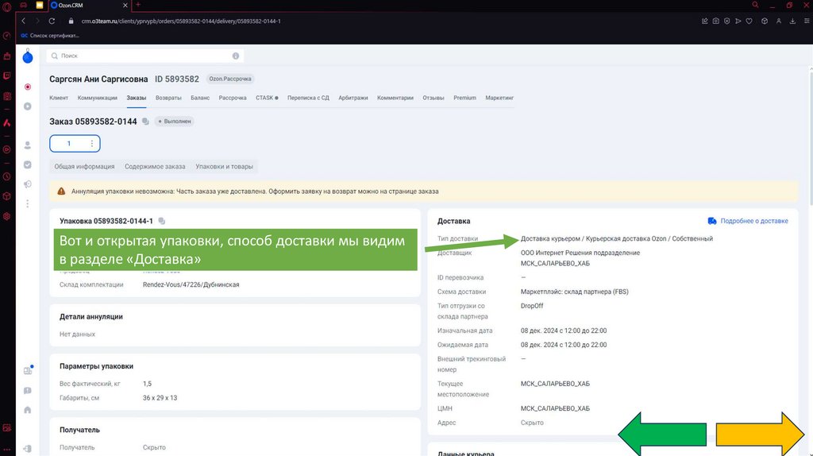
Task: Switch to the Заказы tab
Action: tap(137, 98)
